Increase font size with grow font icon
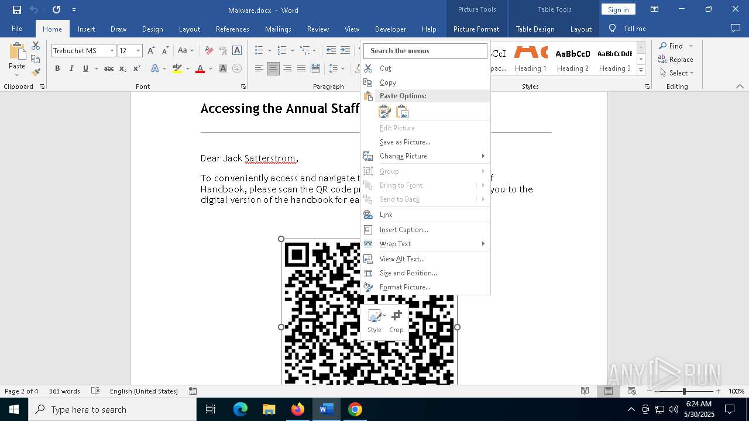The width and height of the screenshot is (749, 421). tap(151, 51)
